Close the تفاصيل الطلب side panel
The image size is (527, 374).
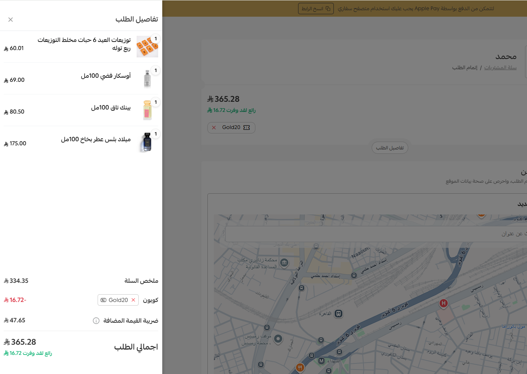point(11,19)
